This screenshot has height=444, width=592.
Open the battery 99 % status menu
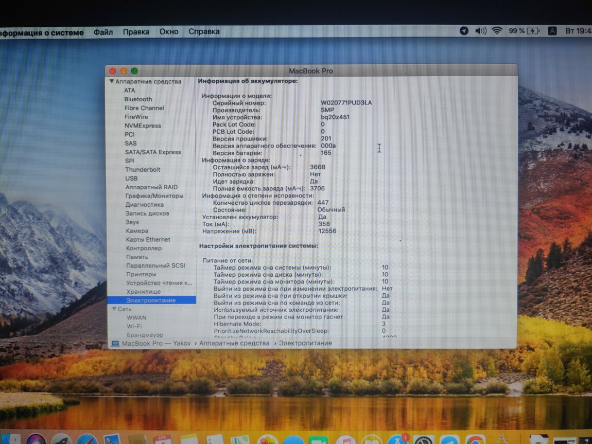[x=525, y=31]
